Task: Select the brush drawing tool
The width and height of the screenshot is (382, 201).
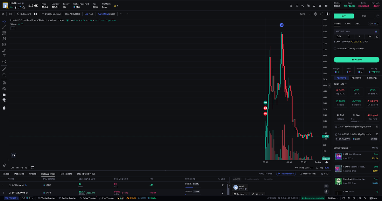Action: pos(4,50)
